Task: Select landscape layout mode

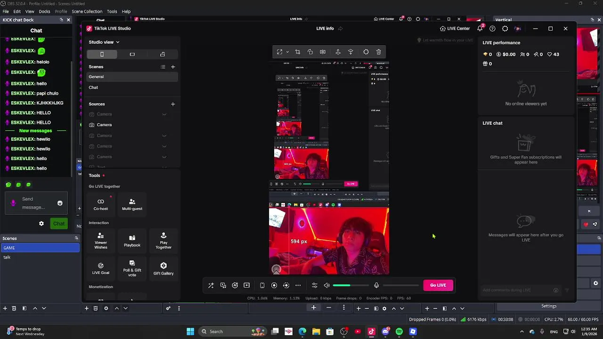Action: pyautogui.click(x=132, y=54)
